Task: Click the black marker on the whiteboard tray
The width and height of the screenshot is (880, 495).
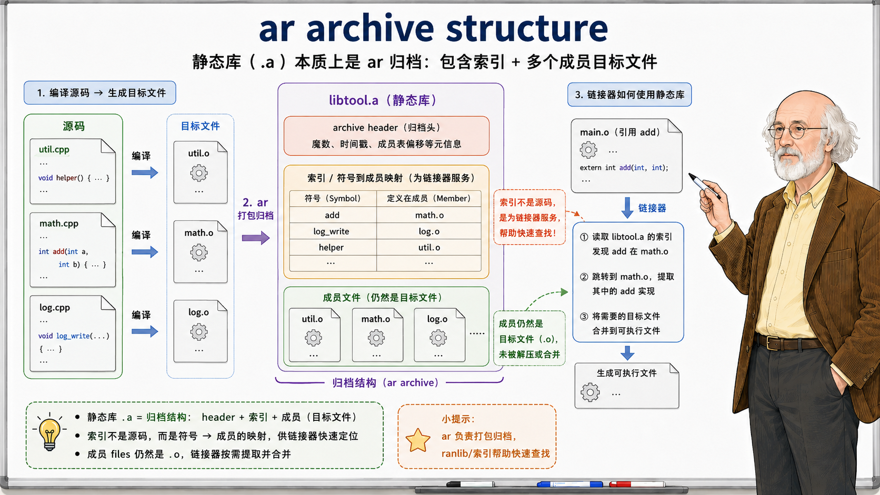Action: [470, 484]
